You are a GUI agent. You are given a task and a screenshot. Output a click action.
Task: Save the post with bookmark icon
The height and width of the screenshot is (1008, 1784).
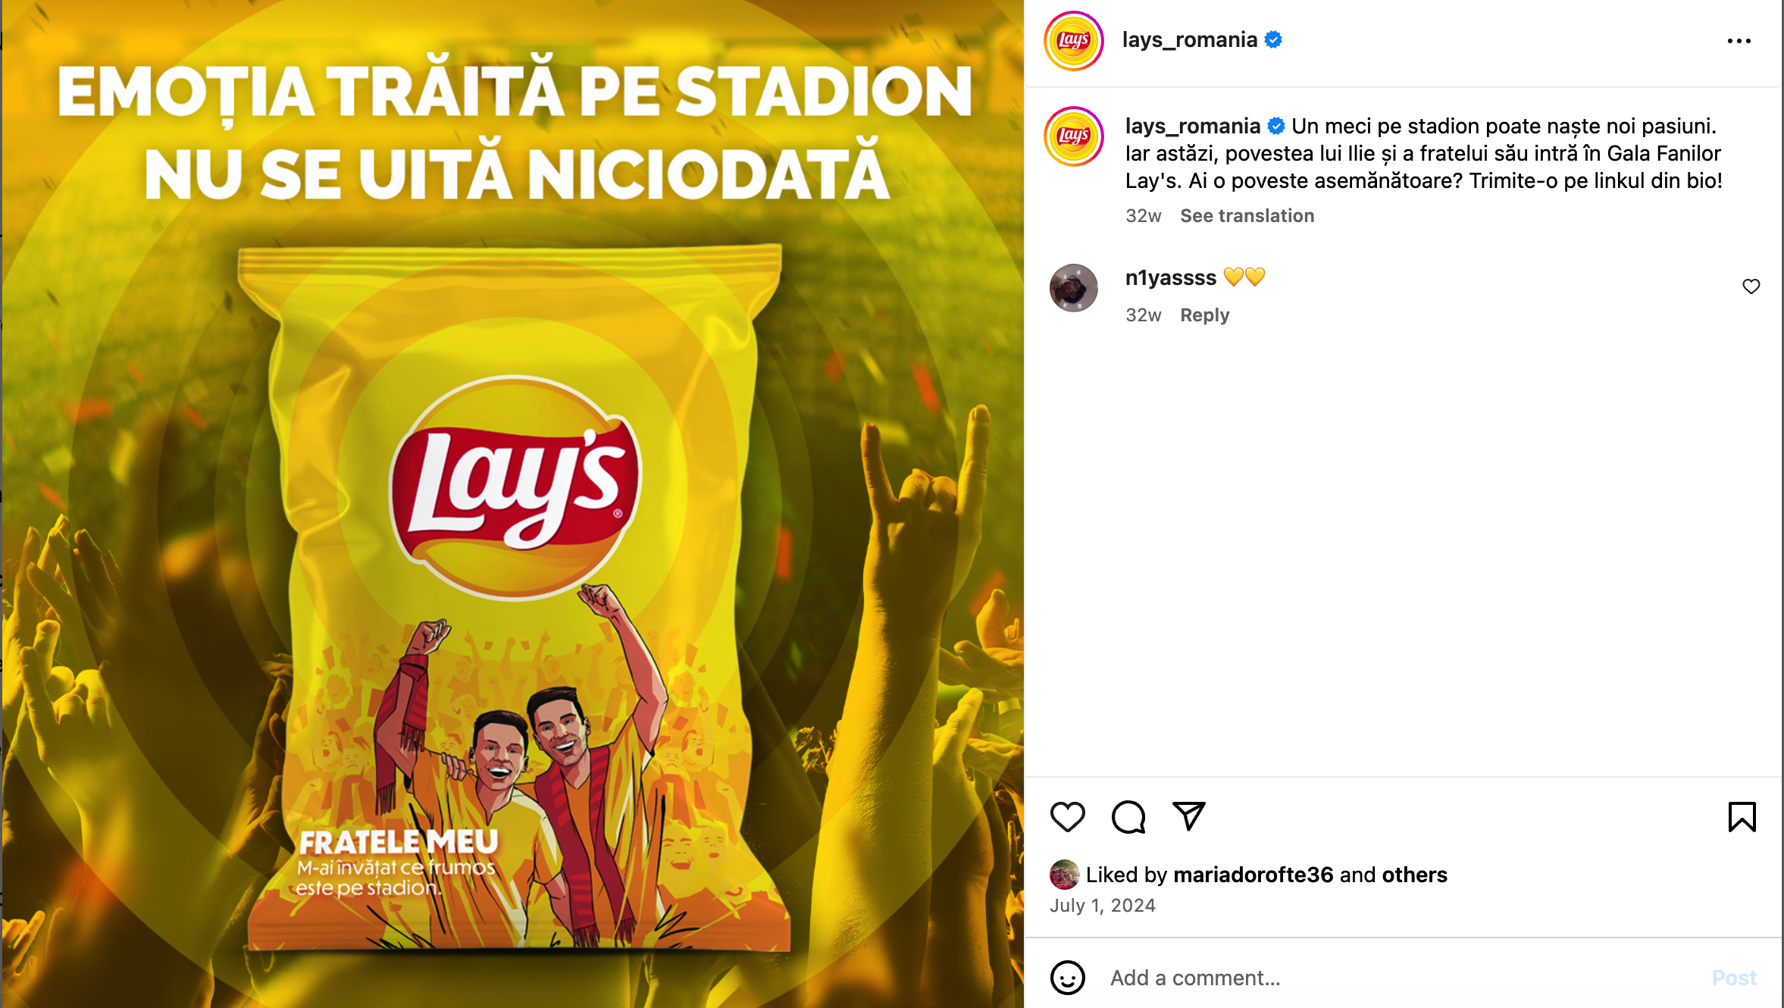coord(1742,817)
